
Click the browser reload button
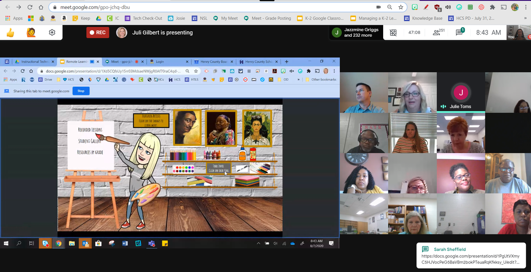[30, 7]
